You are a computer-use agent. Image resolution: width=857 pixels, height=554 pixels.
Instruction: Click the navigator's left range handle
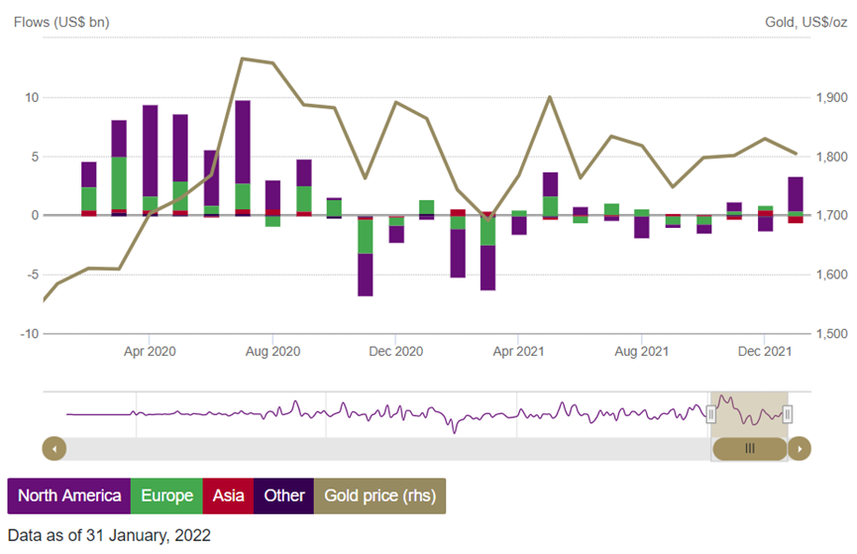pyautogui.click(x=710, y=413)
